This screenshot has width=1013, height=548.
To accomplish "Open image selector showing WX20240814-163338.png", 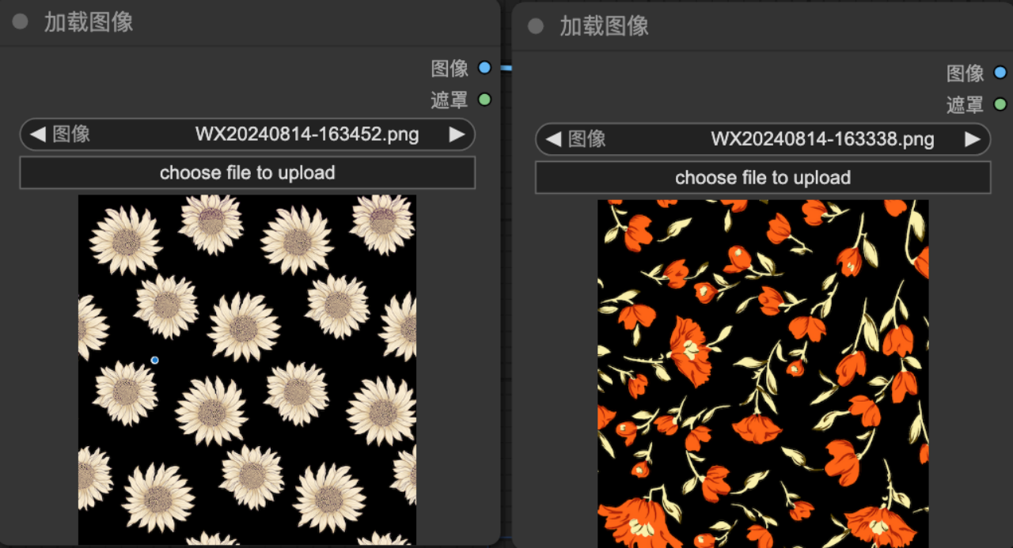I will click(x=763, y=139).
